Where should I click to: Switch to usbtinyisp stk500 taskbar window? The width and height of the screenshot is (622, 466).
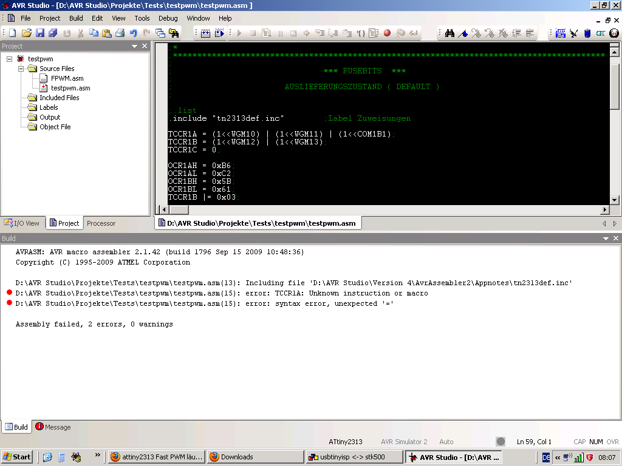click(354, 457)
